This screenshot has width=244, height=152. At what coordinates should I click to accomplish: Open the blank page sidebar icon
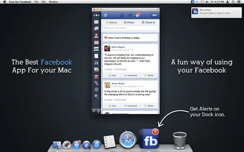point(96,56)
